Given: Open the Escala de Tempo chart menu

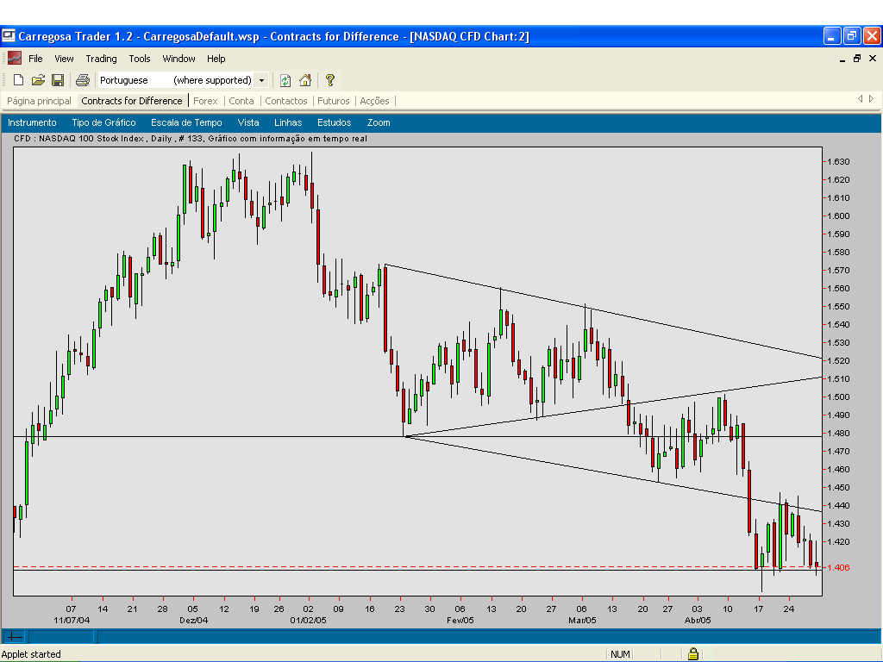Looking at the screenshot, I should coord(186,122).
